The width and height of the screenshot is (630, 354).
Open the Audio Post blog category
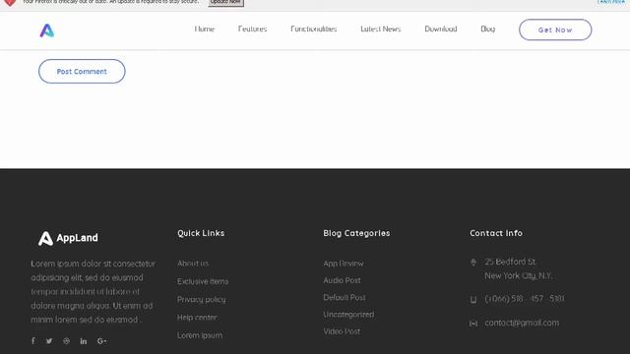pyautogui.click(x=342, y=280)
